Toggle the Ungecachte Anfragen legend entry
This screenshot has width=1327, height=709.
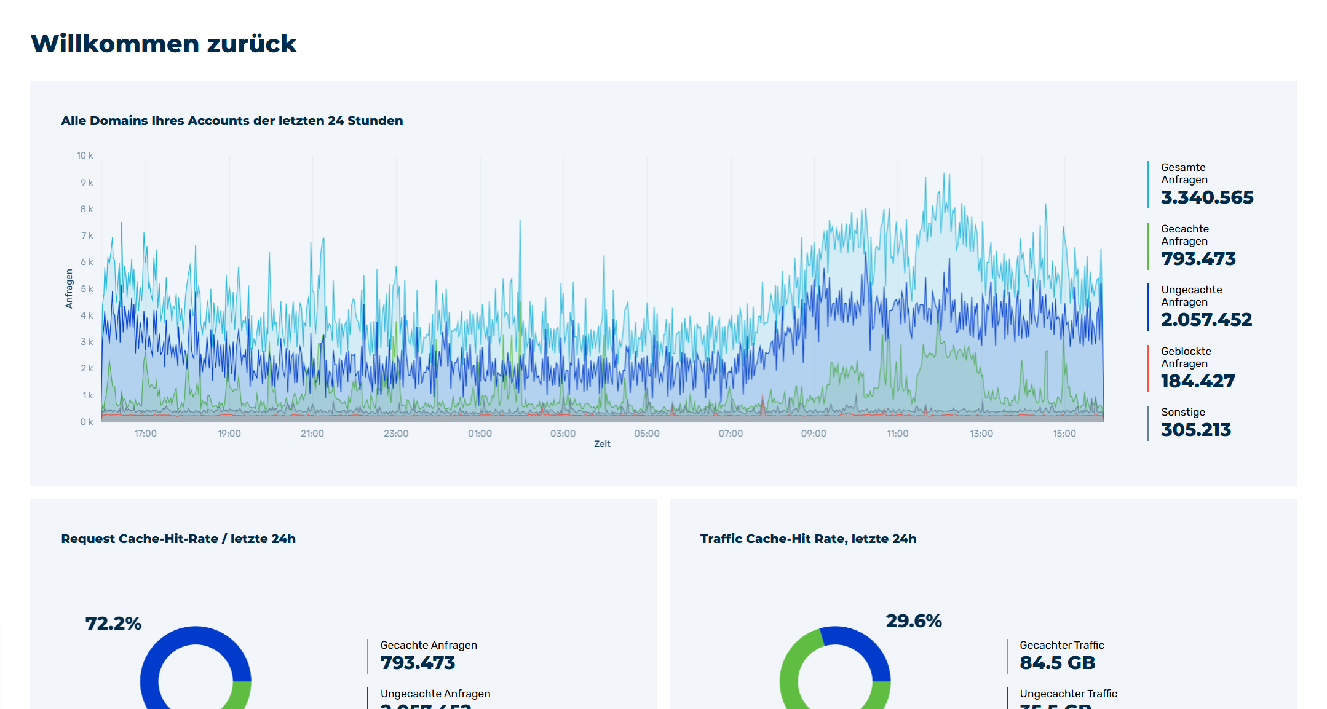click(1200, 307)
